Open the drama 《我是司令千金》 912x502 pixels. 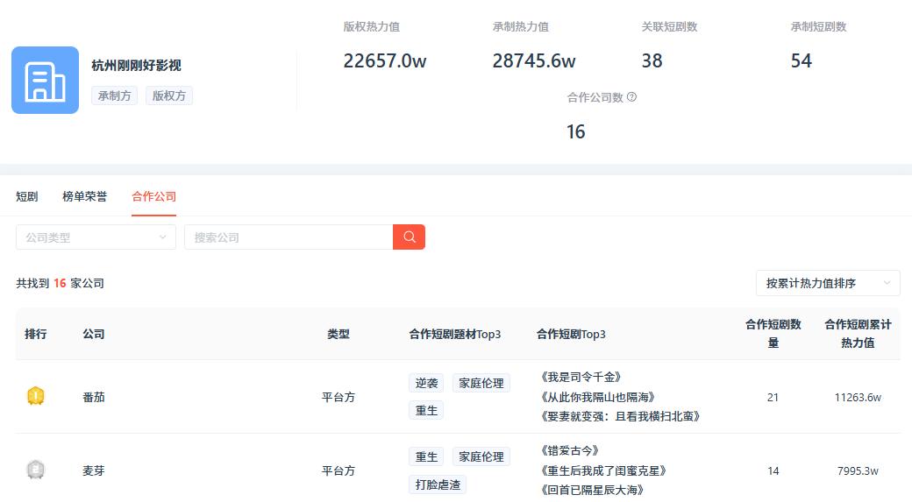pos(581,377)
